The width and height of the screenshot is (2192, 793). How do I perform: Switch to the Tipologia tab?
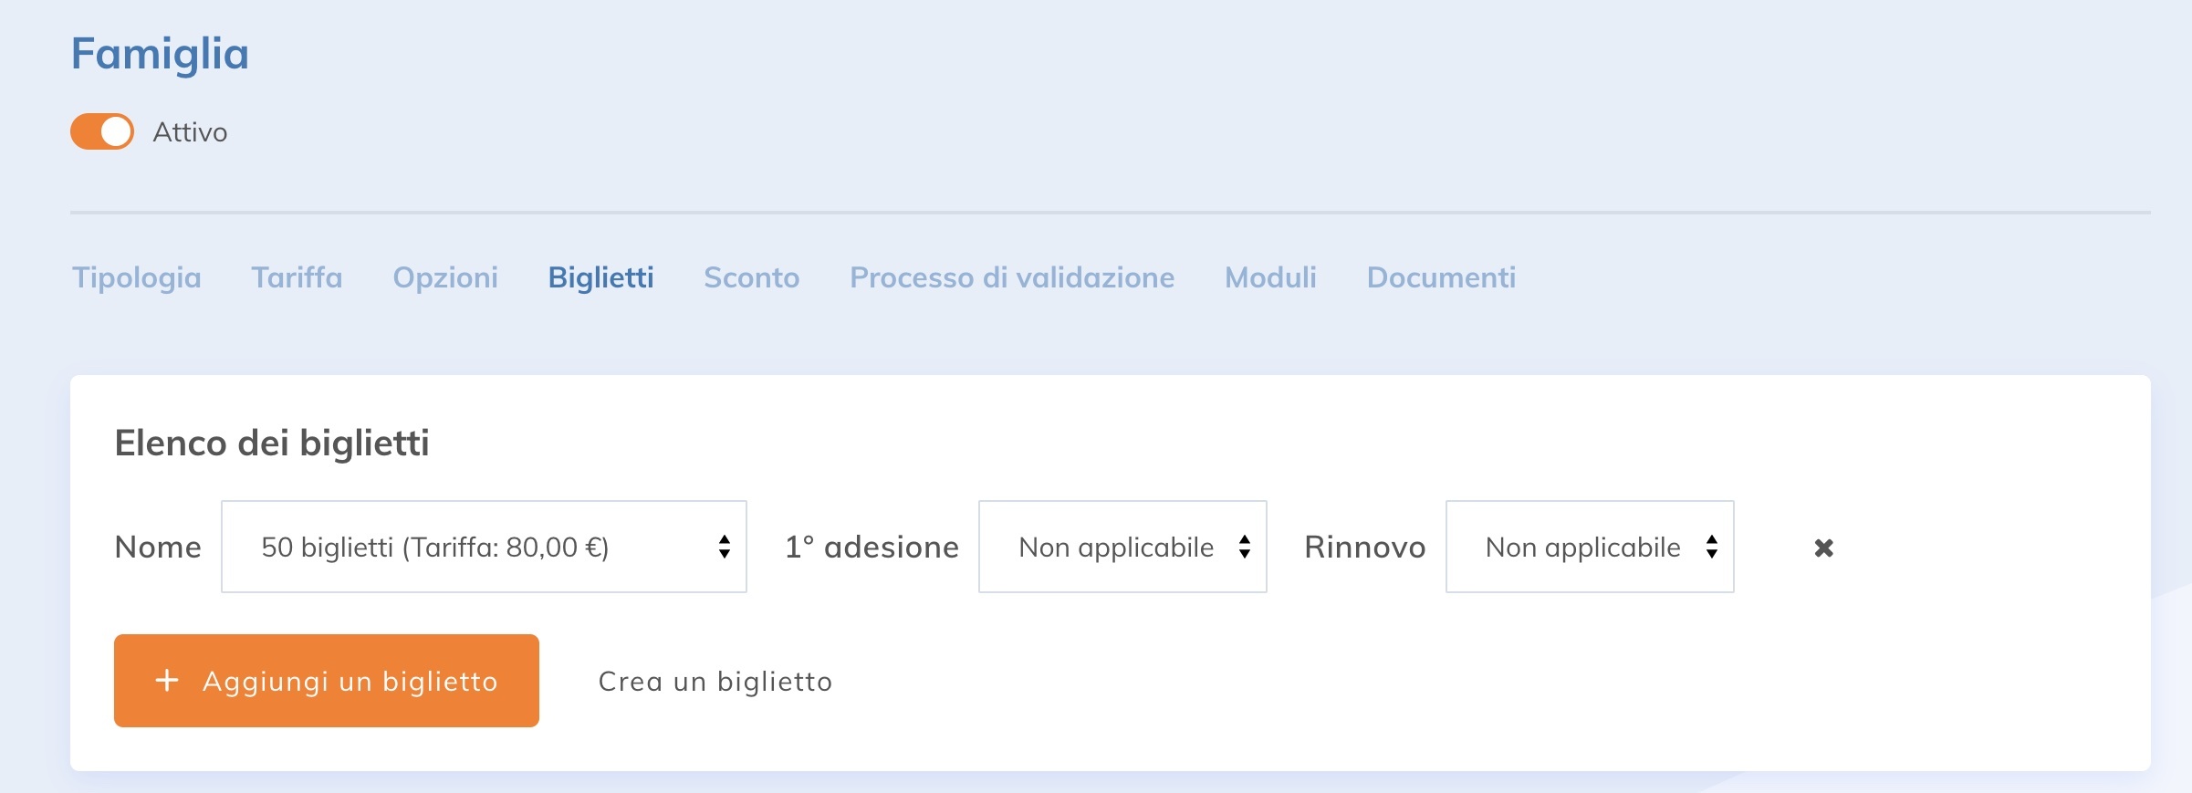click(136, 277)
